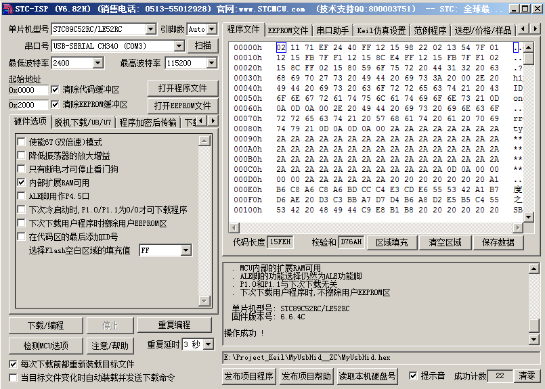
Task: Uncheck 清除EEPROM缓冲区 checkbox
Action: point(55,104)
